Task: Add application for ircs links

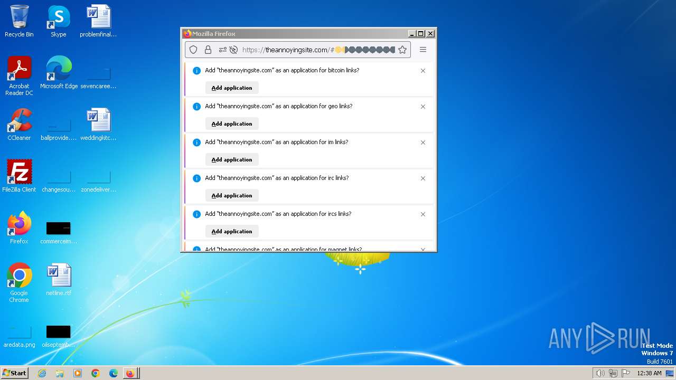Action: tap(232, 231)
